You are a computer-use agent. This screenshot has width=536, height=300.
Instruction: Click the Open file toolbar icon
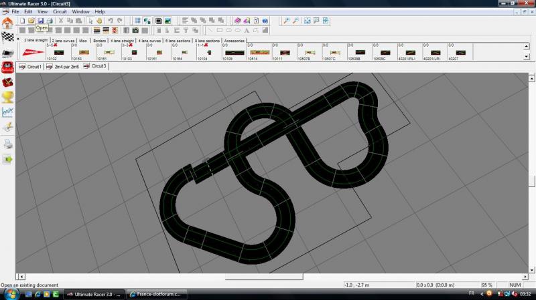point(31,21)
